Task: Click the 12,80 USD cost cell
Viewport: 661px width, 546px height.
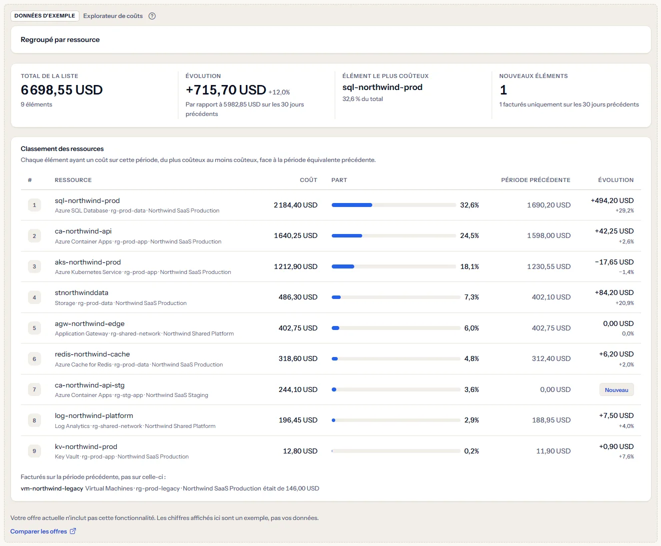Action: 300,451
